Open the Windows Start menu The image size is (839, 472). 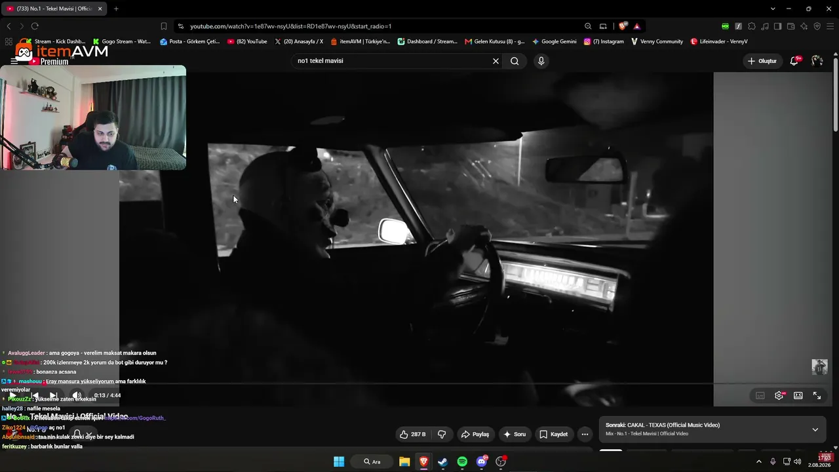pos(339,462)
